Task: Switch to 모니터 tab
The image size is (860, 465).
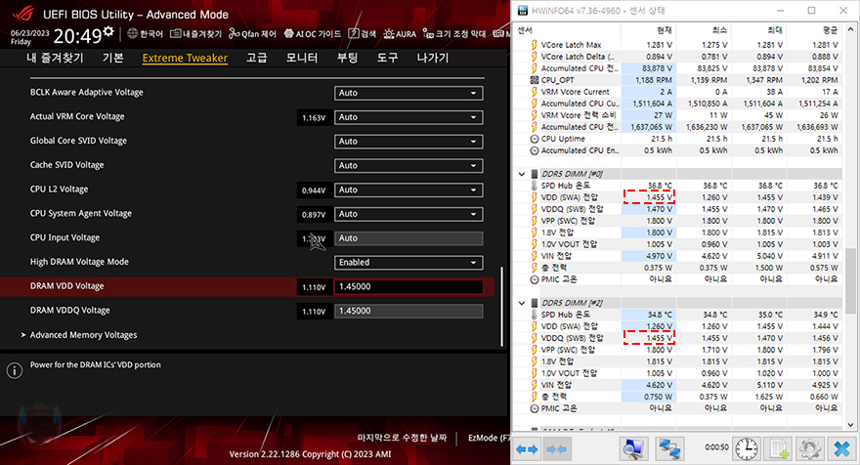Action: pyautogui.click(x=302, y=58)
